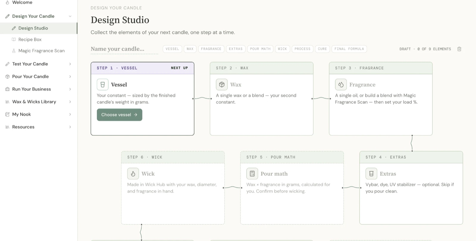Collapse the Design Your Candle section chevron
This screenshot has width=476, height=241.
(70, 16)
